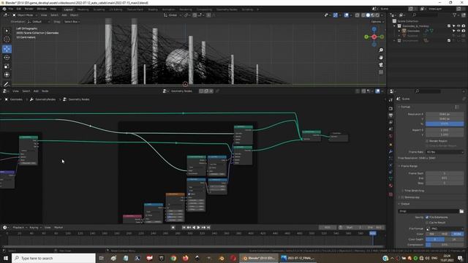Open node editor Add menu
468x263 pixels.
[36, 91]
